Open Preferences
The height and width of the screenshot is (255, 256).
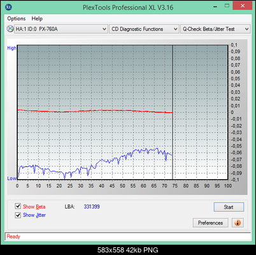210,222
